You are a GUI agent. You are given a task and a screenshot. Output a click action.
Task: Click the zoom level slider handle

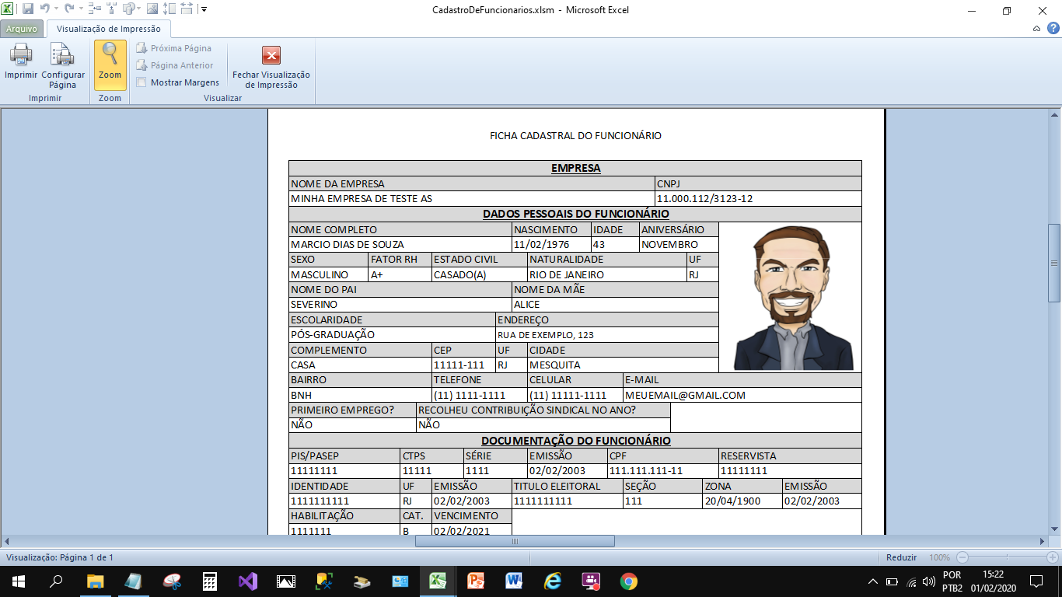point(1008,557)
